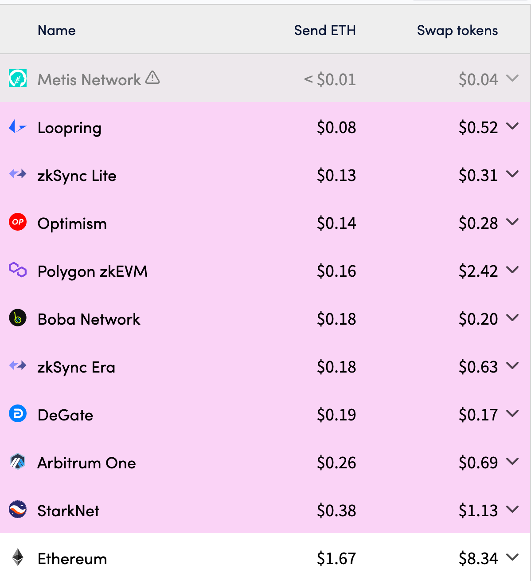Viewport: 531px width, 581px height.
Task: Click the Metis Network logo icon
Action: pyautogui.click(x=17, y=78)
